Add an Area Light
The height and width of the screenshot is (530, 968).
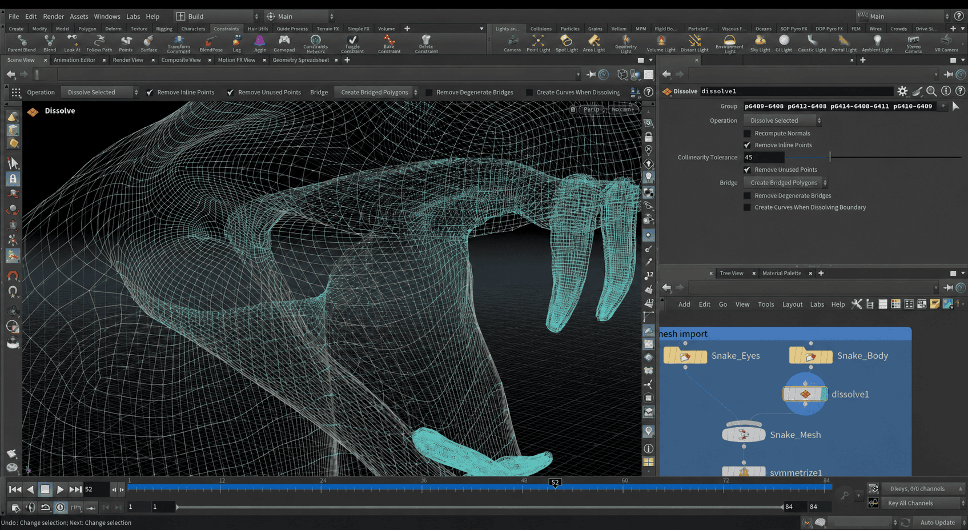594,43
